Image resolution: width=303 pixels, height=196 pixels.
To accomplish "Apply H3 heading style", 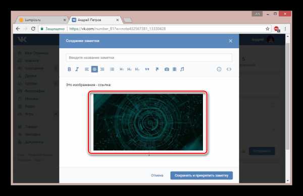I will click(137, 69).
